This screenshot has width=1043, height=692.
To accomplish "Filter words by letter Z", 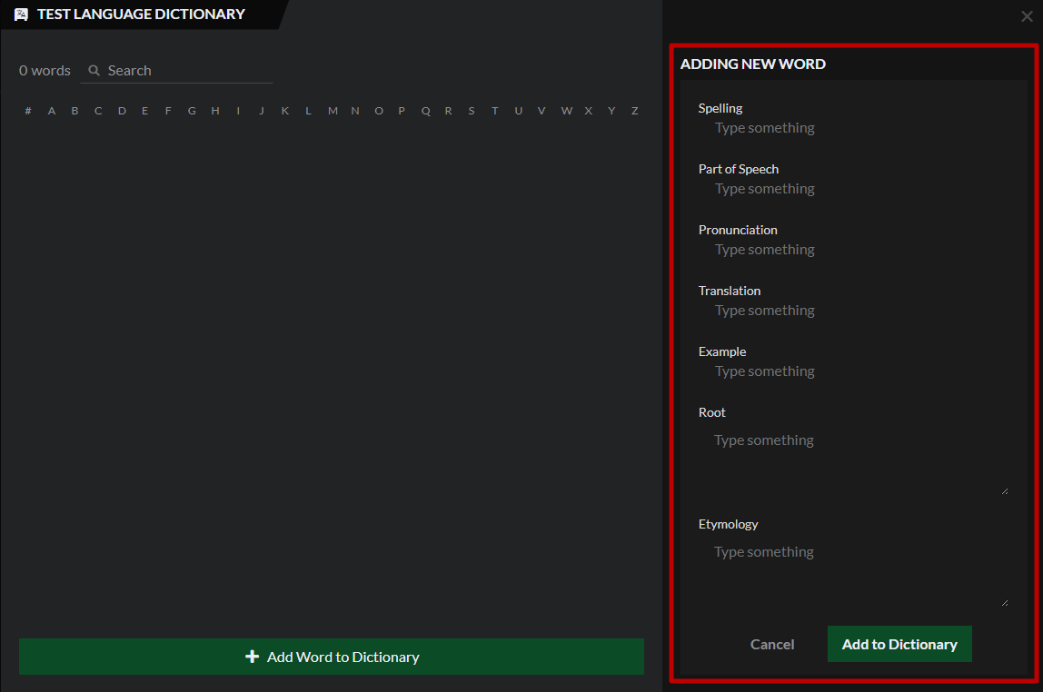I will click(x=634, y=111).
